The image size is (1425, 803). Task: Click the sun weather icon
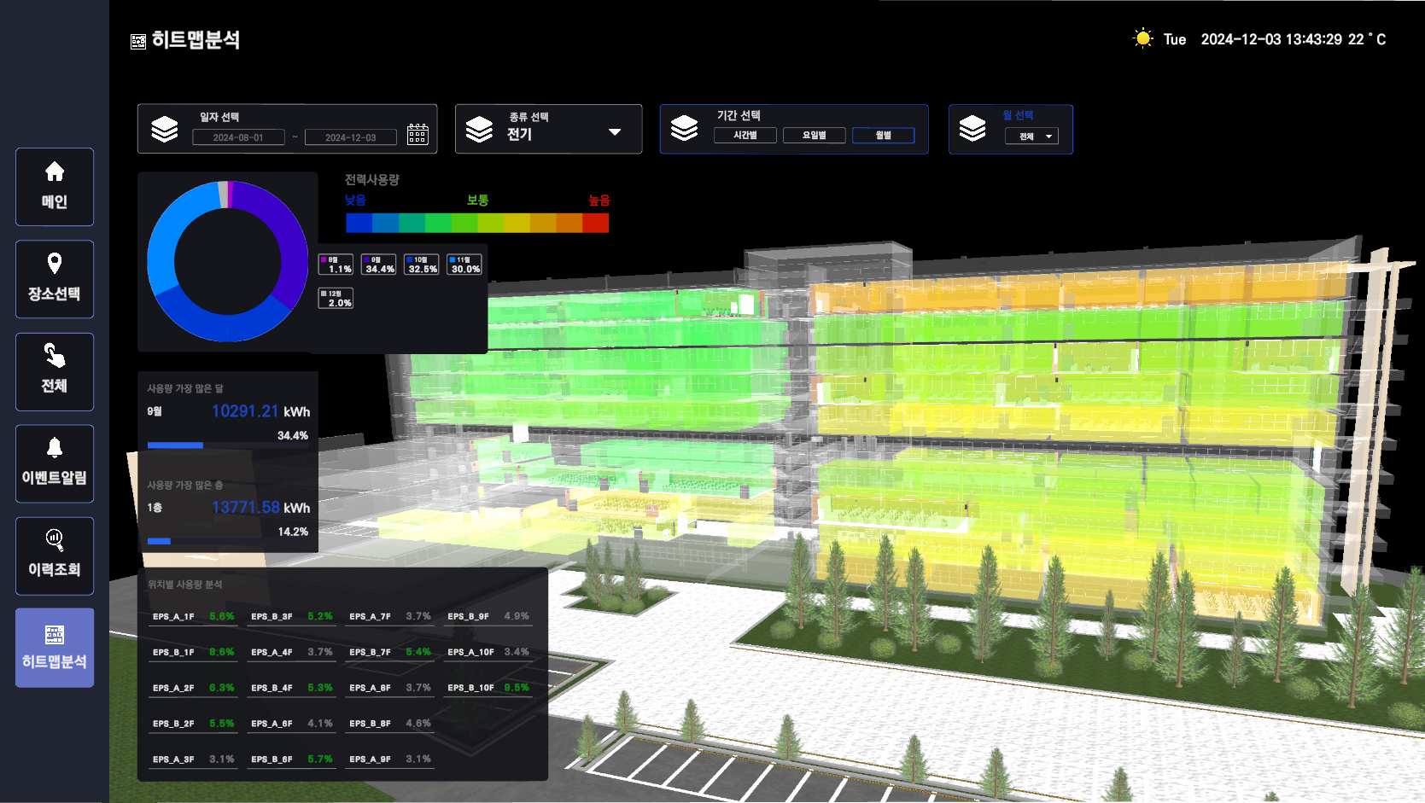click(1142, 38)
